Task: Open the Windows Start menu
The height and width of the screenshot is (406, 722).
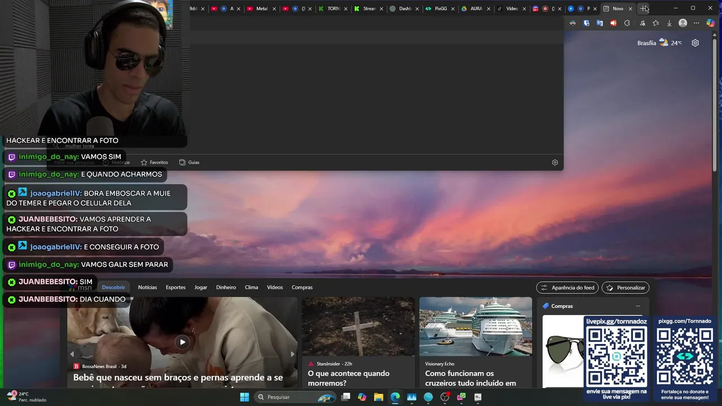Action: pos(244,397)
